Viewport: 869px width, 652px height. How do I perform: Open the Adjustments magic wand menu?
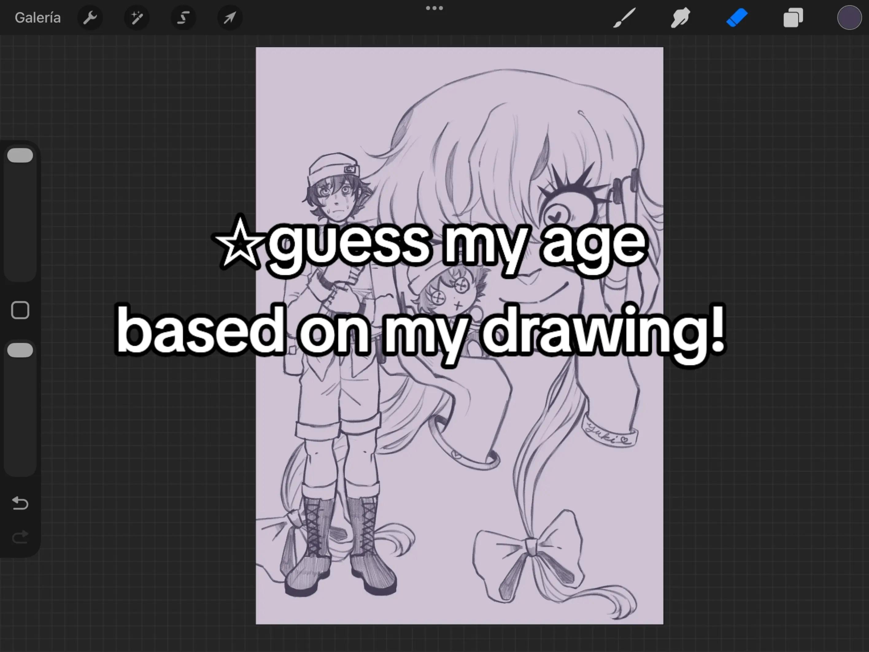tap(137, 18)
